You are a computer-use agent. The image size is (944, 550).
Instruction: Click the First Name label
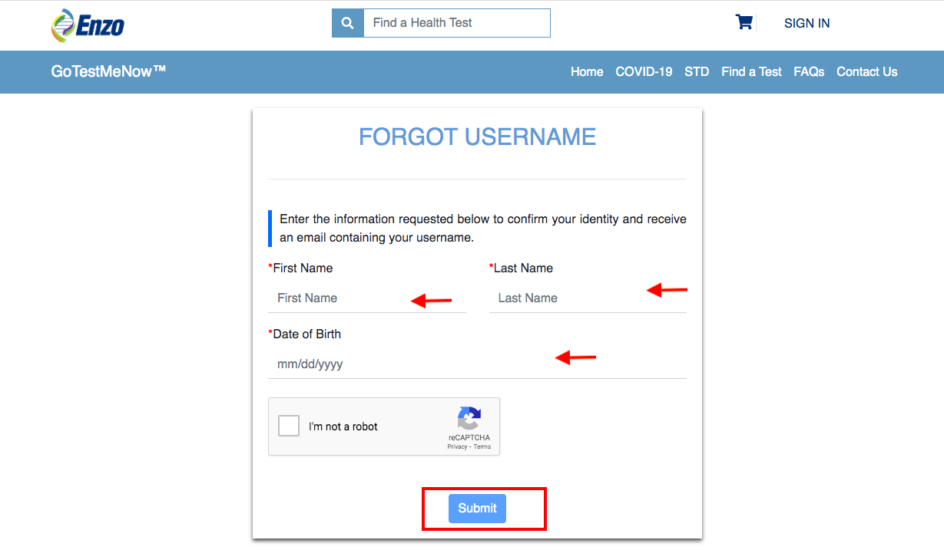click(300, 268)
